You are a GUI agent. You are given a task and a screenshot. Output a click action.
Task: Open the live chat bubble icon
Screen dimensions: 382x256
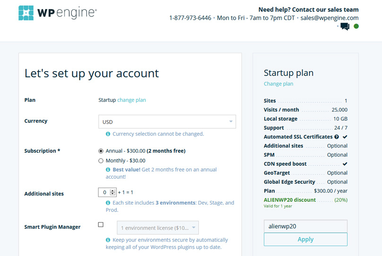345,26
